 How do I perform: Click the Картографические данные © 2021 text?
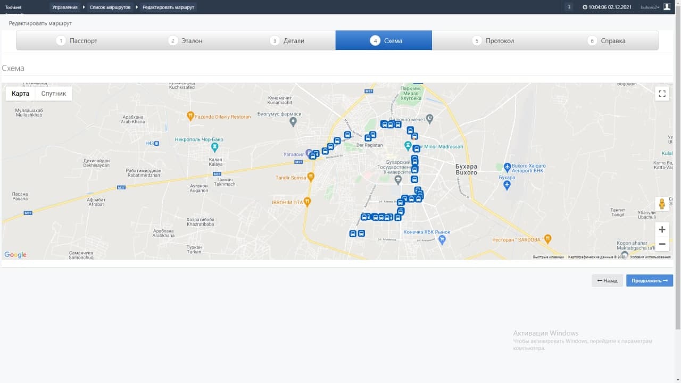(596, 257)
